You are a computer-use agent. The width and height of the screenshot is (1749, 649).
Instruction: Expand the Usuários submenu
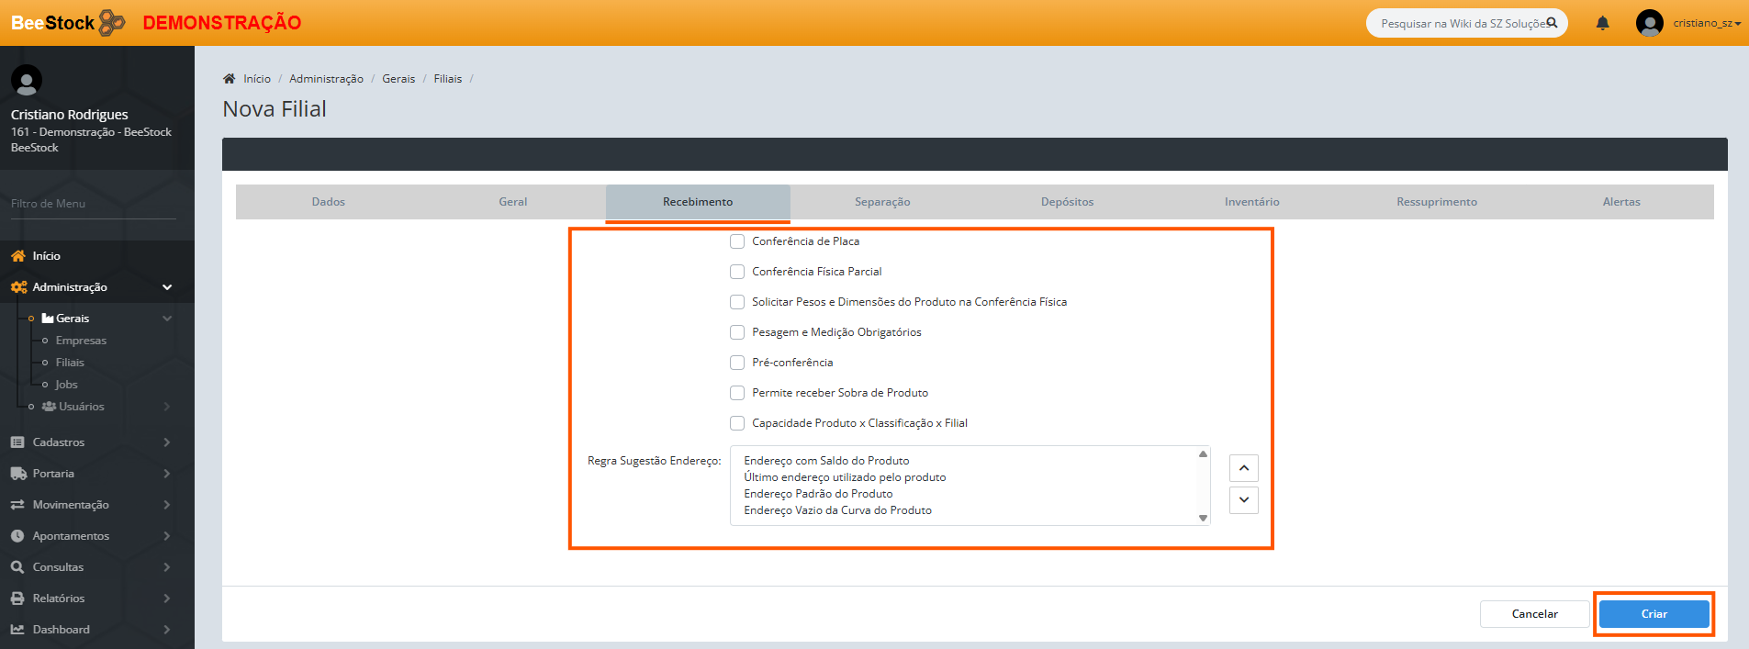click(x=167, y=407)
